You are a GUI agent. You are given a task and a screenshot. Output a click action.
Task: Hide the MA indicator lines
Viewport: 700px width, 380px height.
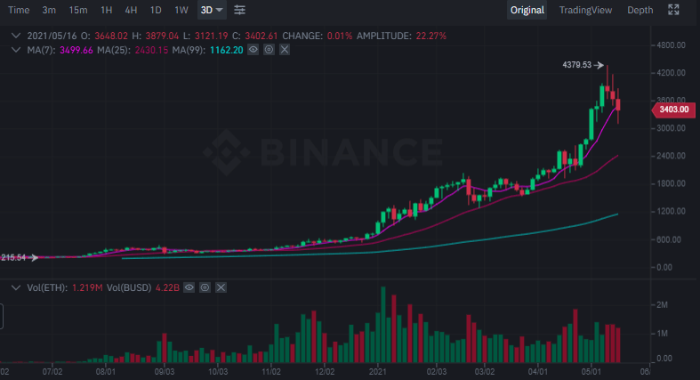click(253, 50)
